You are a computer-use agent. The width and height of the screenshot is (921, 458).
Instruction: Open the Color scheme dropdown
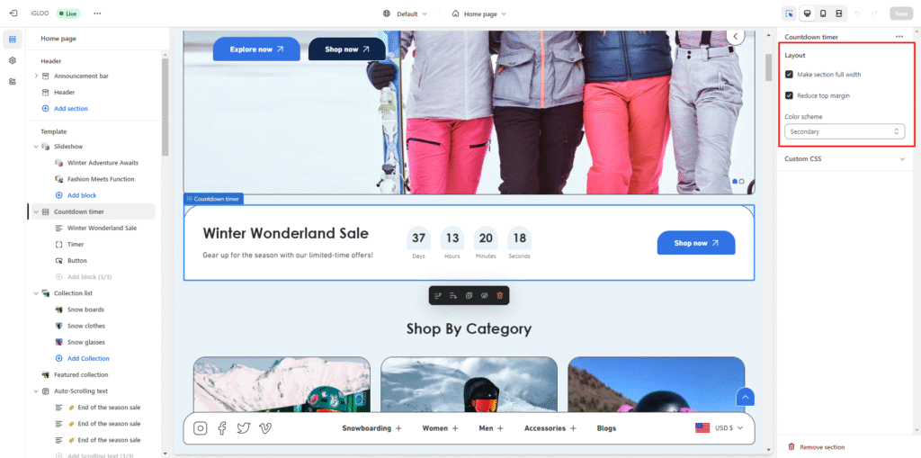844,131
